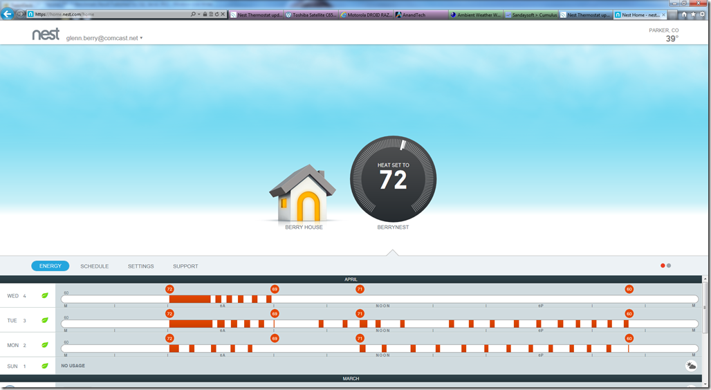Click the Parker, CO 39° weather readout

pyautogui.click(x=664, y=35)
